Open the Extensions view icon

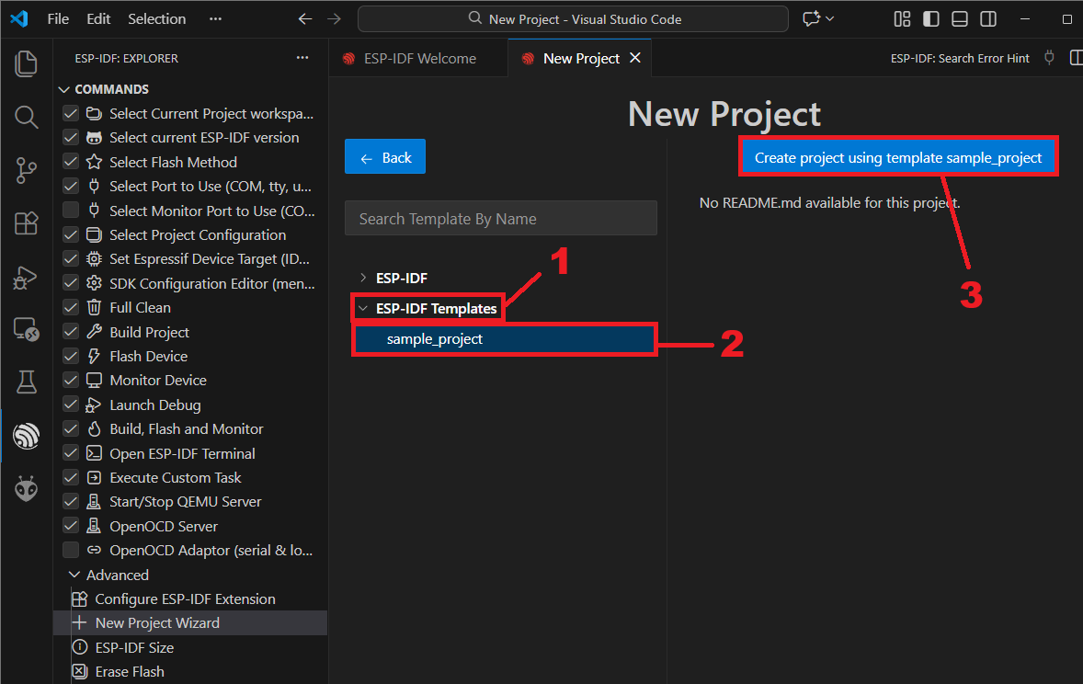[26, 223]
